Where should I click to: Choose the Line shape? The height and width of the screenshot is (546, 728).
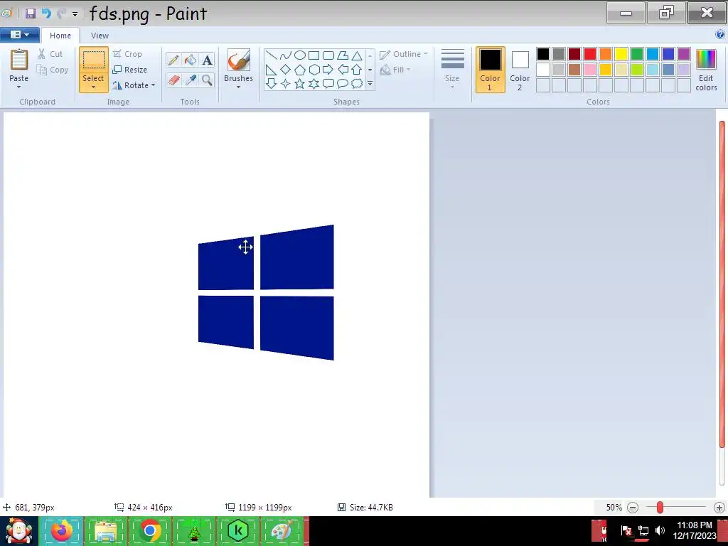271,55
